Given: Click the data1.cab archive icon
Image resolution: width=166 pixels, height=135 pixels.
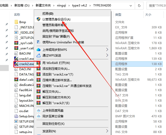Looking at the screenshot, I should [x=16, y=80].
